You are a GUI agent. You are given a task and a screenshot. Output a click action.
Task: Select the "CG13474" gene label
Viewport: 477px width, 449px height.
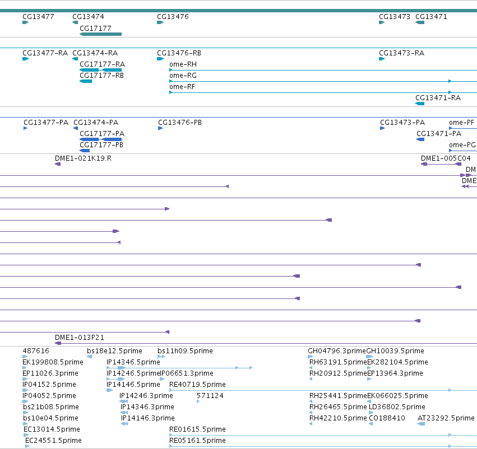click(88, 17)
